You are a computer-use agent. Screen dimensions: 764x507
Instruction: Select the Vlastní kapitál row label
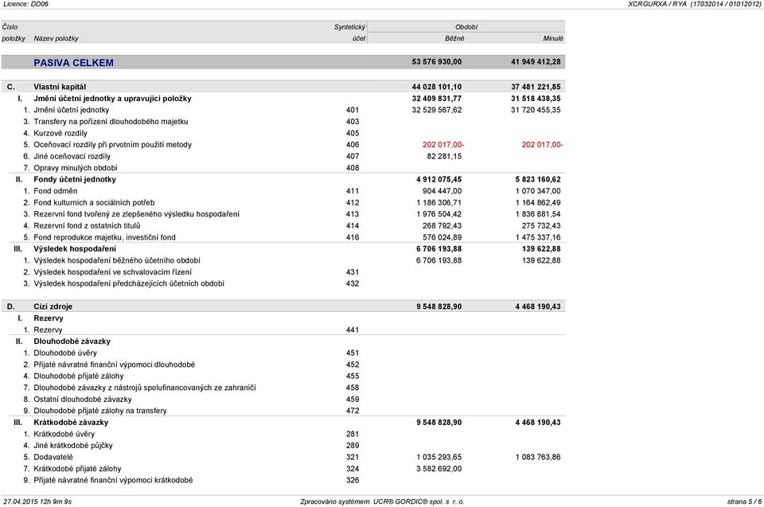coord(60,87)
